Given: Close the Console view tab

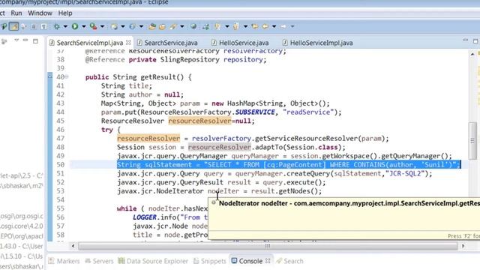Looking at the screenshot, I should click(x=268, y=261).
